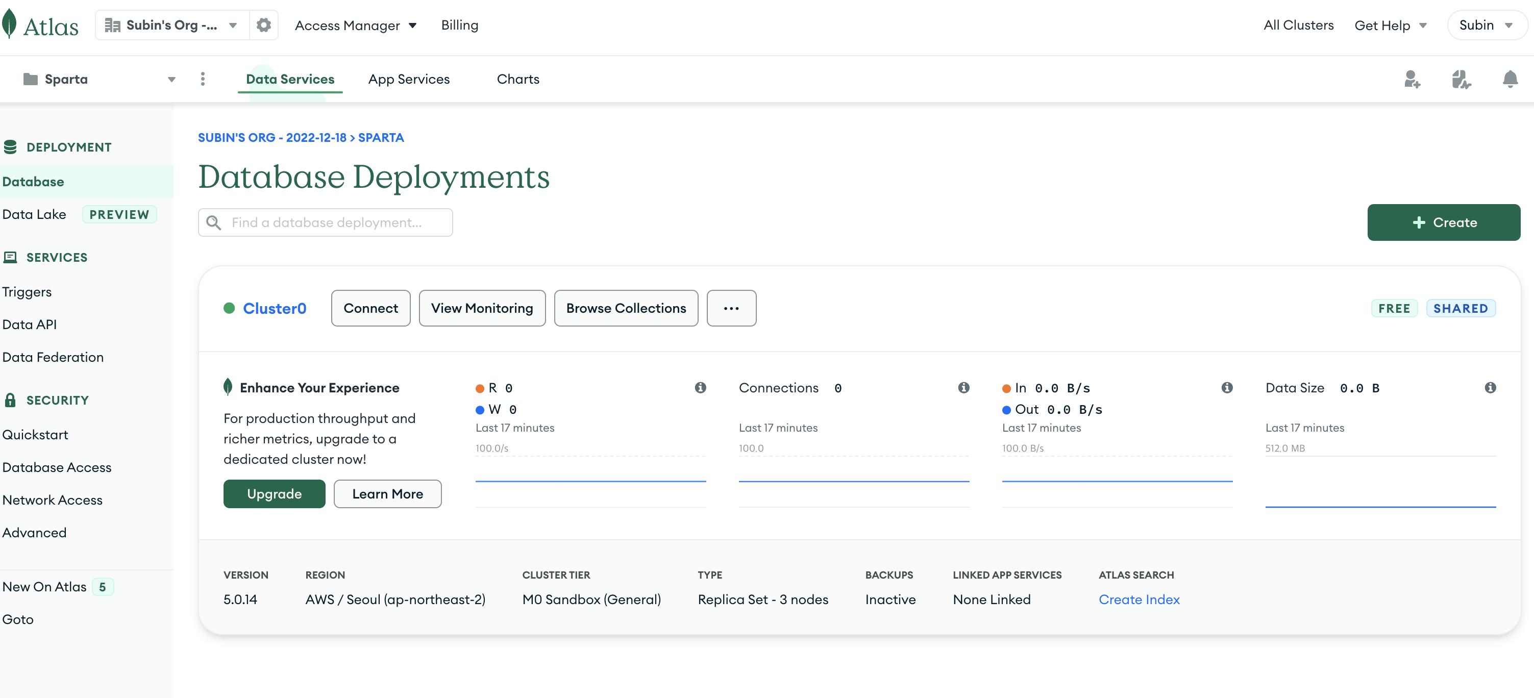This screenshot has height=698, width=1534.
Task: Click View Monitoring button
Action: coord(482,308)
